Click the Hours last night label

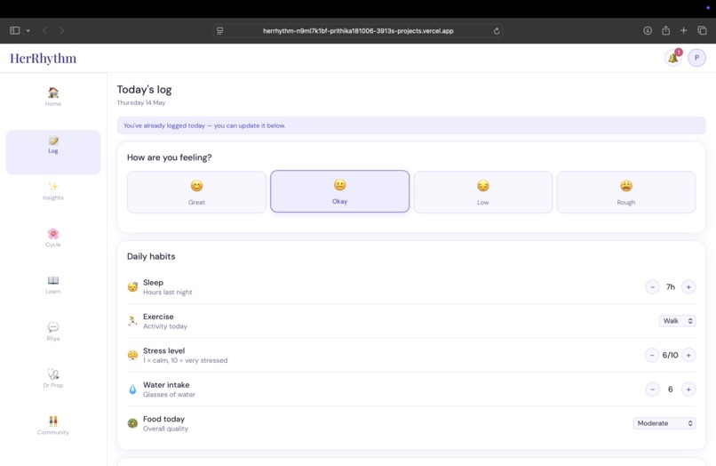(168, 293)
